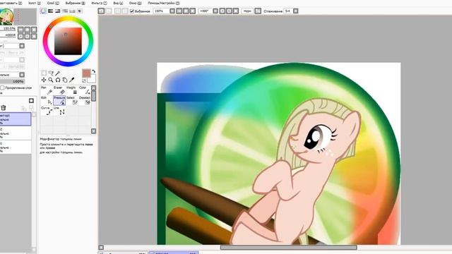Image resolution: width=452 pixels, height=254 pixels.
Task: Open the Слой menu
Action: pos(53,3)
